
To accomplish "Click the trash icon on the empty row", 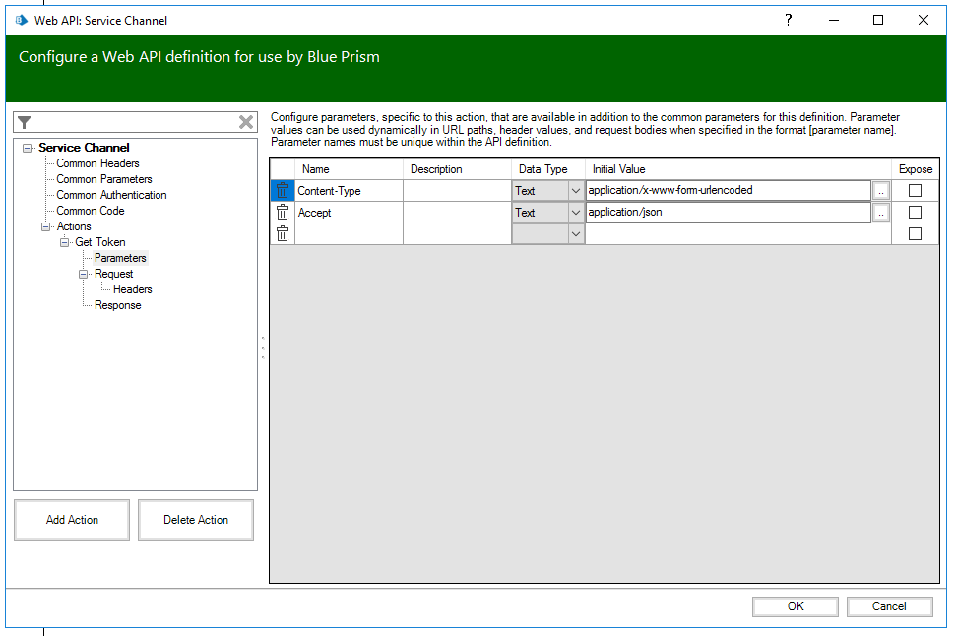I will coord(283,234).
